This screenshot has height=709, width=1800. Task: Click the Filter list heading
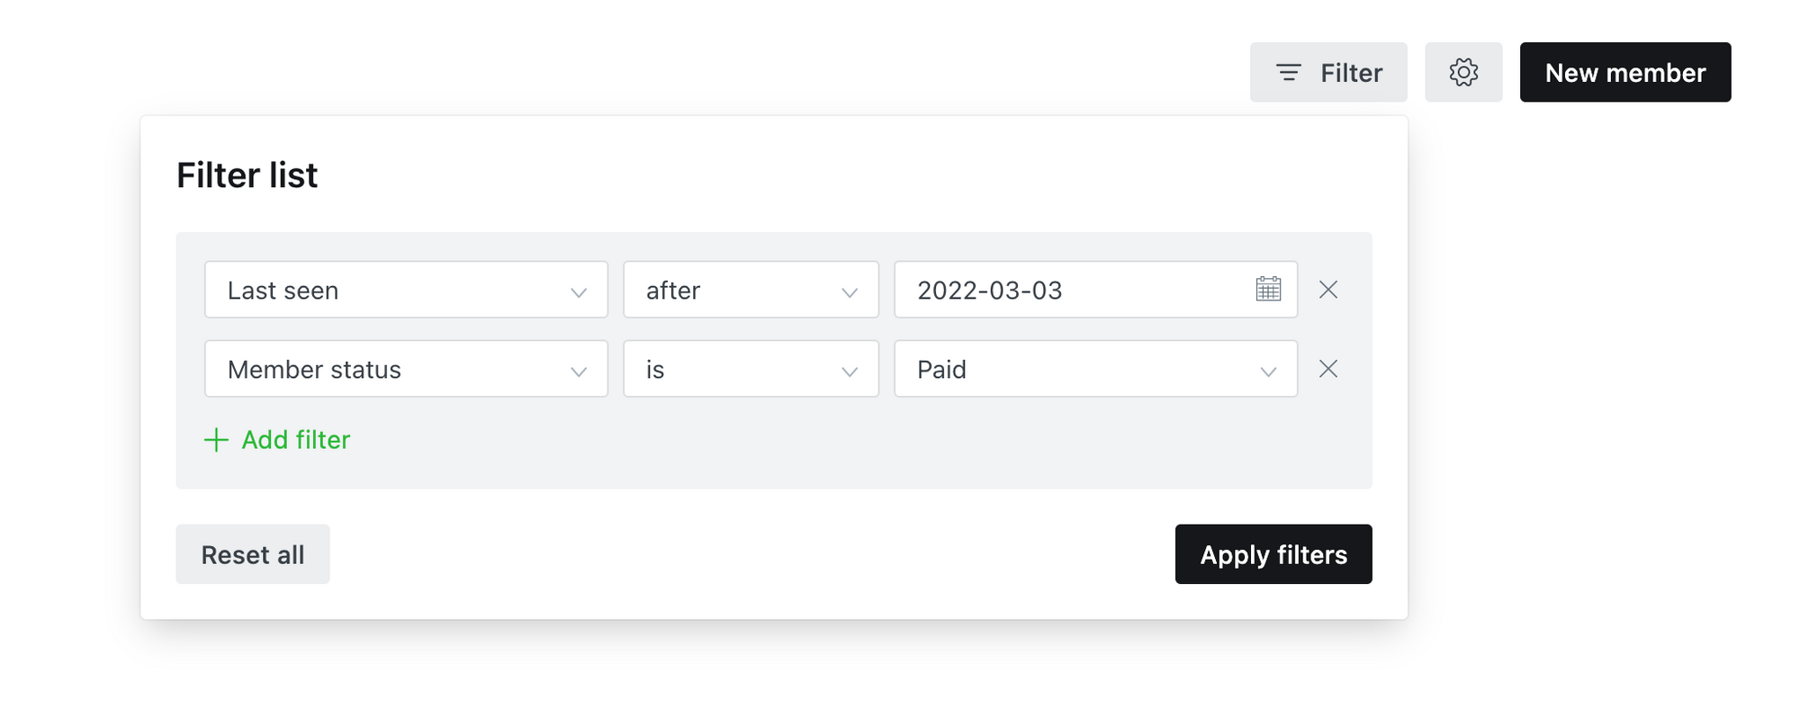(x=247, y=175)
